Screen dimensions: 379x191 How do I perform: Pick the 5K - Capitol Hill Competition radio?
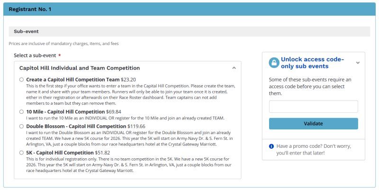tap(22, 153)
